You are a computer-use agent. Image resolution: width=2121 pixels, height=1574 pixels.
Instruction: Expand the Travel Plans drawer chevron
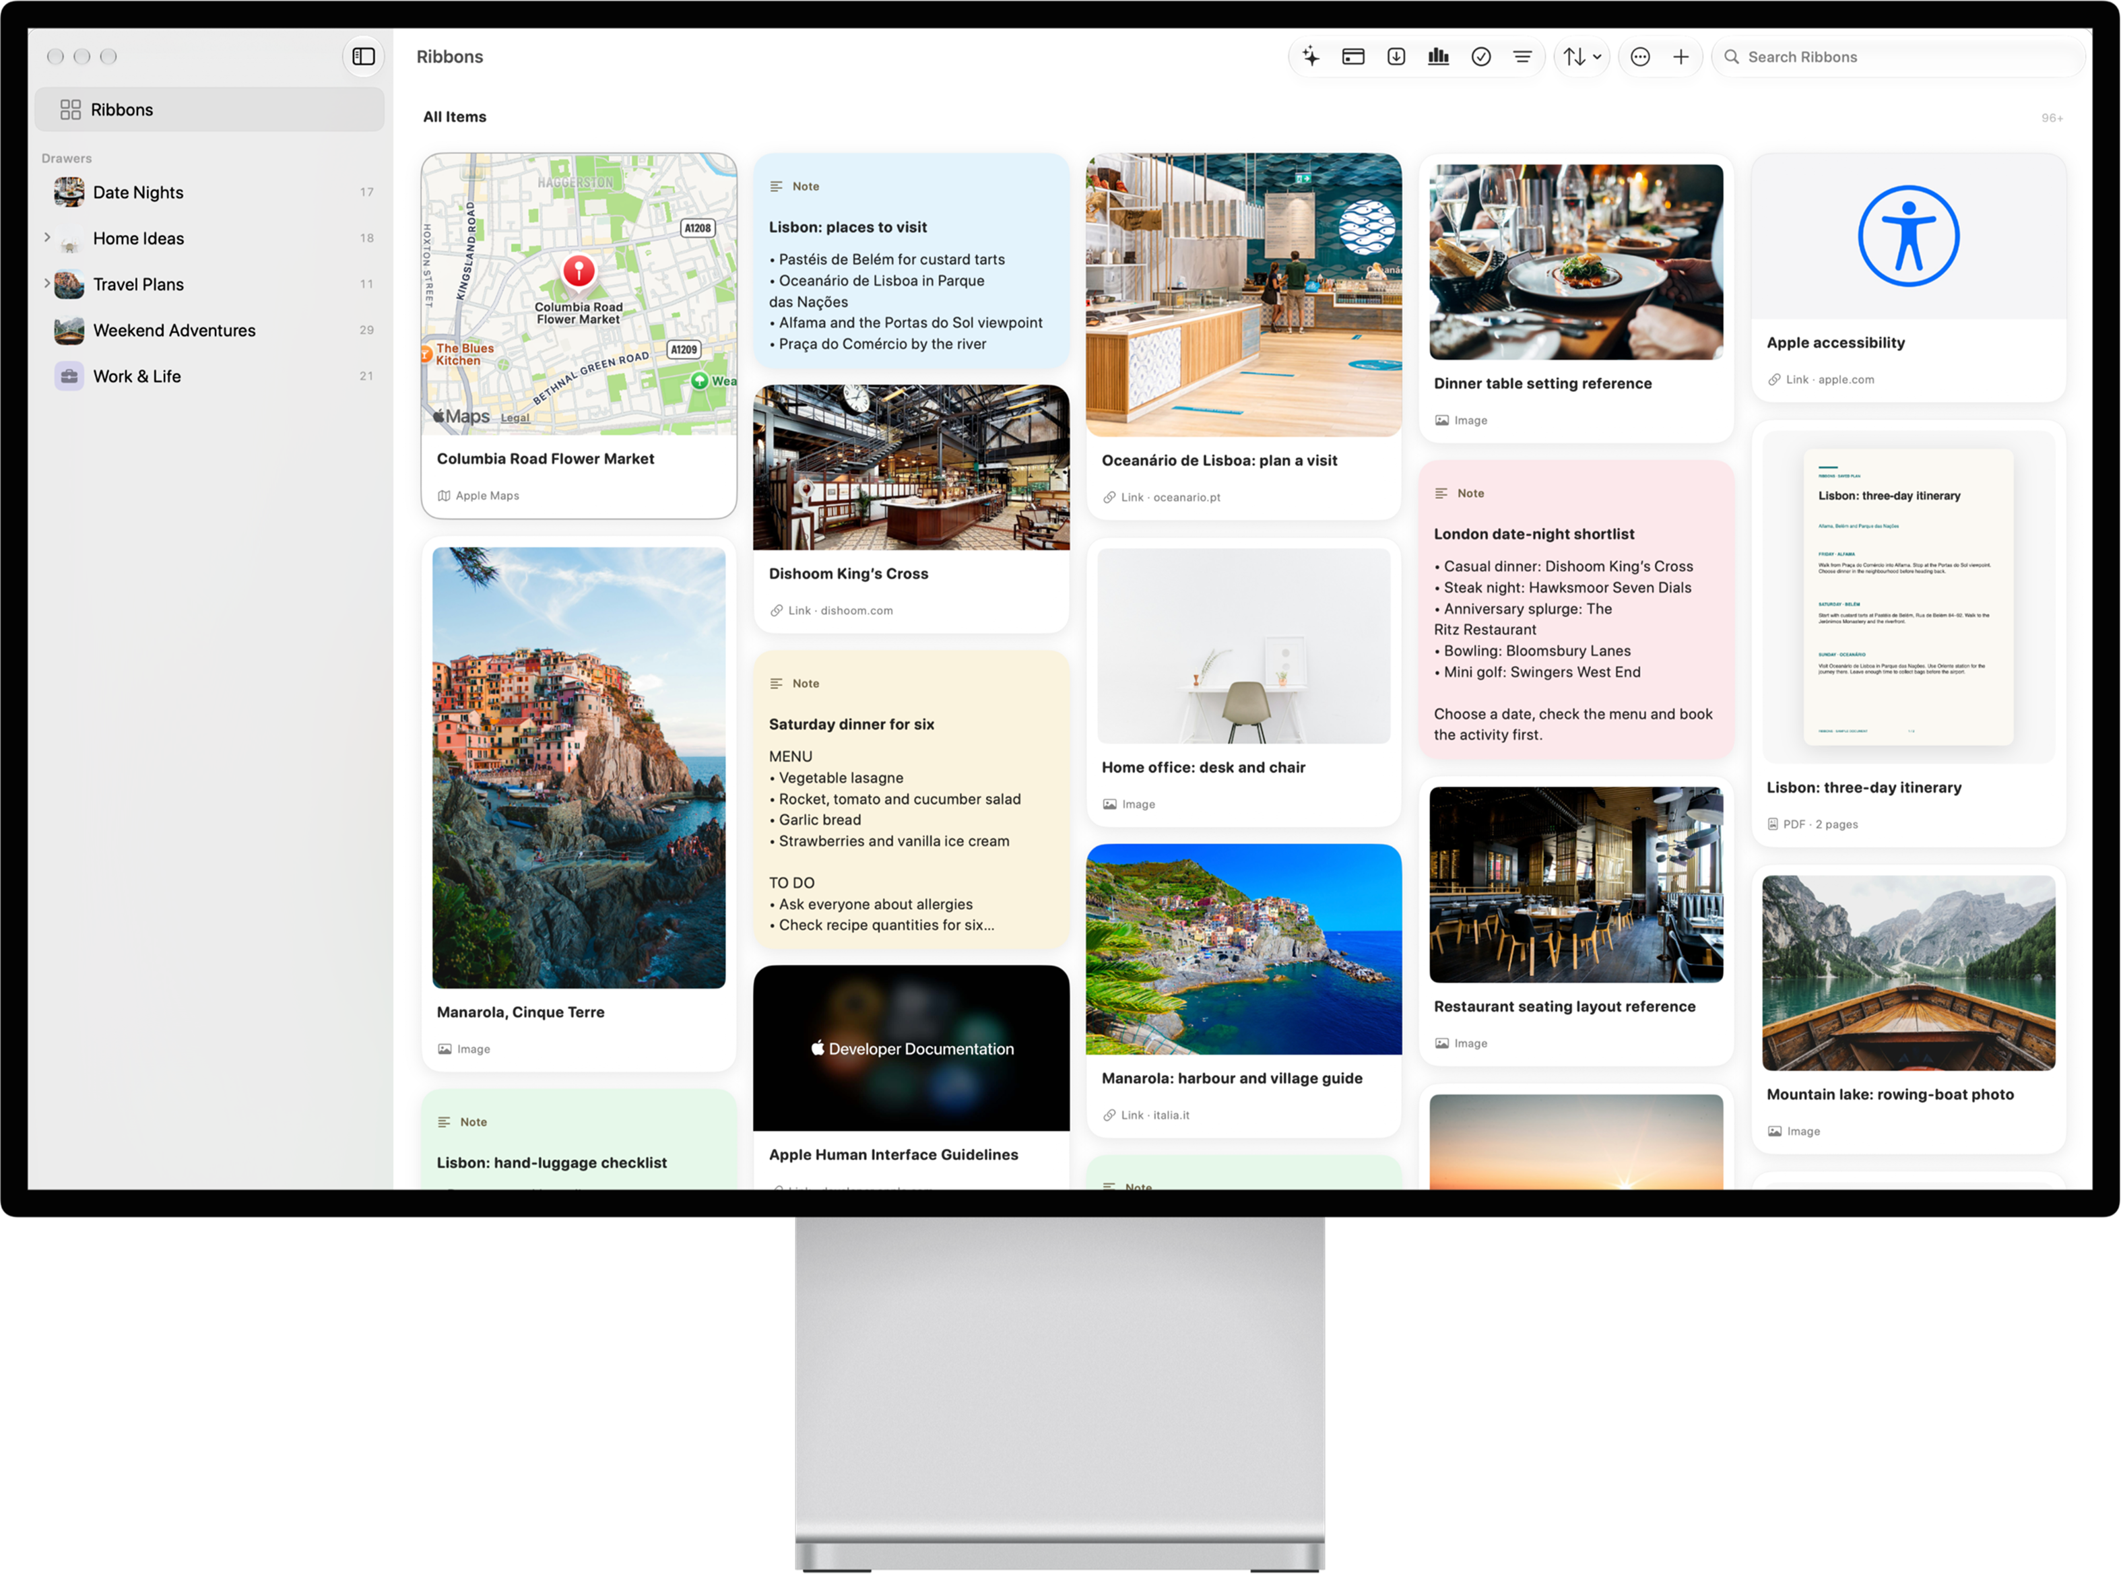(x=46, y=283)
